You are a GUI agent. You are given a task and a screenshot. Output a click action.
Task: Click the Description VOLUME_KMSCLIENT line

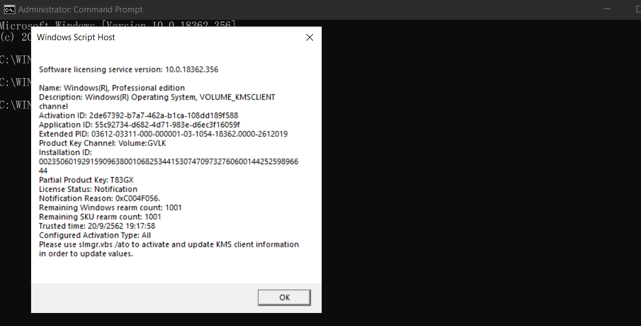(157, 101)
